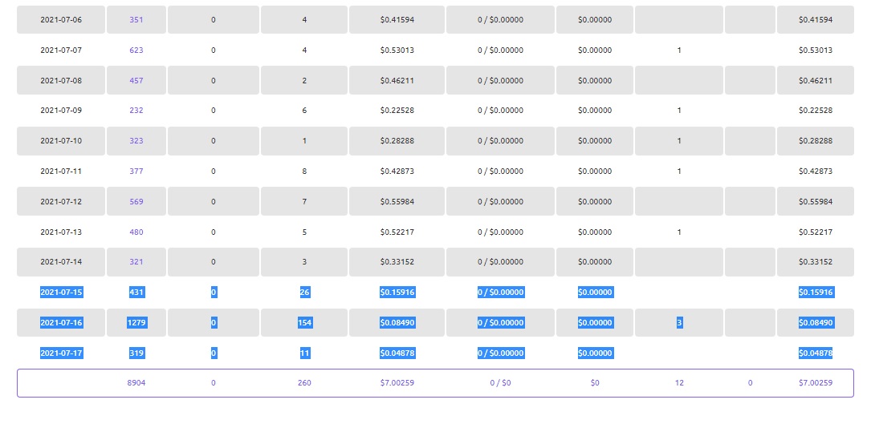The height and width of the screenshot is (432, 871).
Task: Select the 260 total in the summary row
Action: pos(304,383)
